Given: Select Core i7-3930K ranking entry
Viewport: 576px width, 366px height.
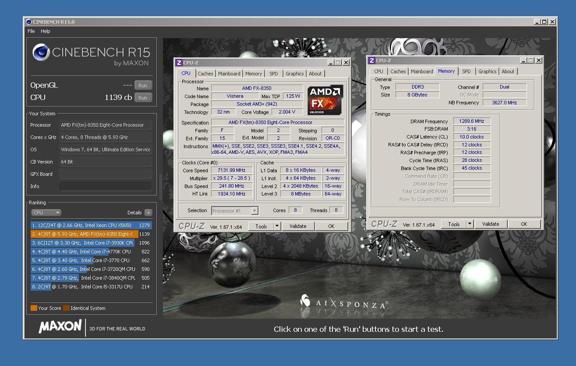Looking at the screenshot, I should (x=91, y=243).
